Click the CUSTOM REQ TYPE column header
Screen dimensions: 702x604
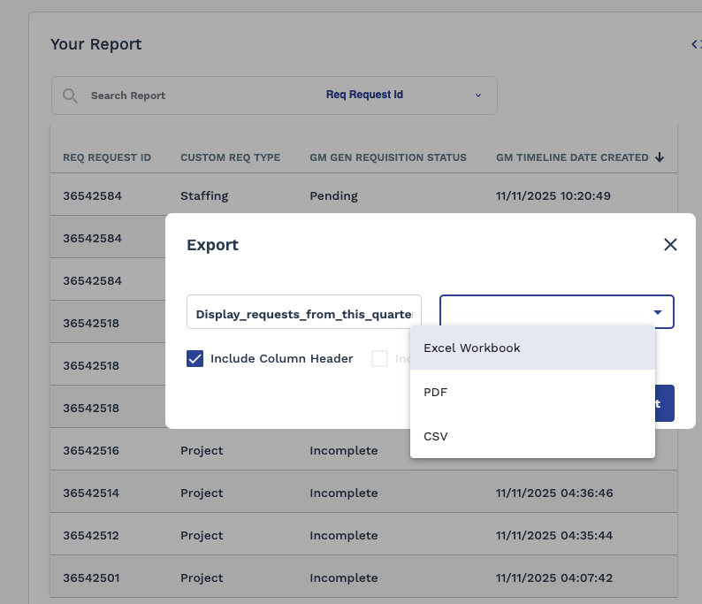(x=230, y=157)
